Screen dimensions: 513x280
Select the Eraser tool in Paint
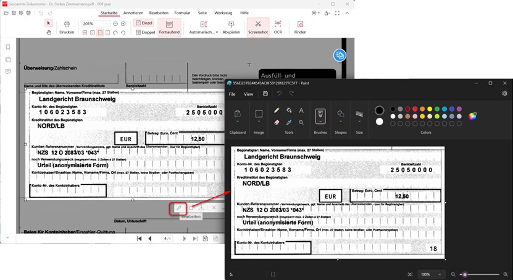click(277, 123)
